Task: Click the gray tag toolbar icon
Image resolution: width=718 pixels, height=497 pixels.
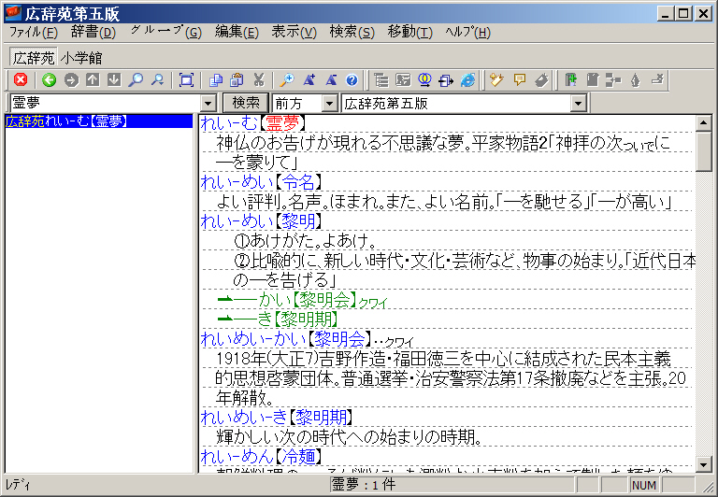Action: tap(540, 80)
